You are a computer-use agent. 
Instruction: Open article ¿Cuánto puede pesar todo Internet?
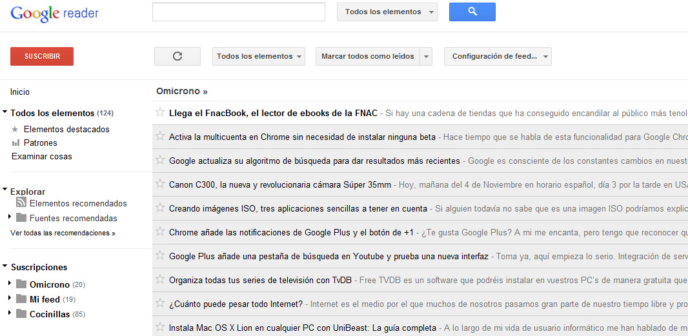[x=236, y=304]
